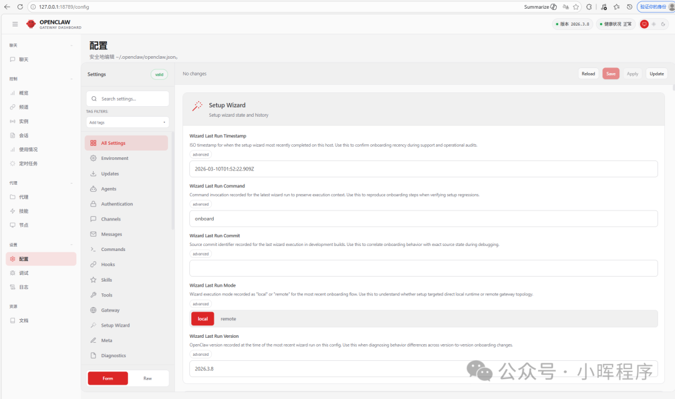Click the Hooks link icon
Image resolution: width=675 pixels, height=399 pixels.
pos(93,265)
